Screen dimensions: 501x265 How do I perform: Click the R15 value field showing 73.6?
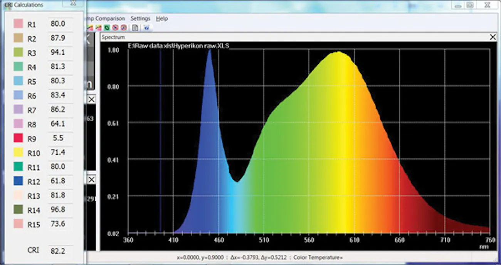(x=60, y=224)
